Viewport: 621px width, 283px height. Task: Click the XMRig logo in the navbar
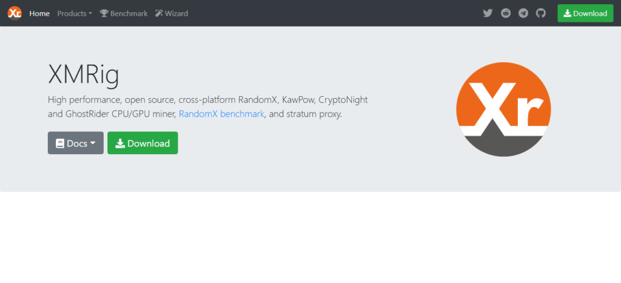click(x=15, y=13)
